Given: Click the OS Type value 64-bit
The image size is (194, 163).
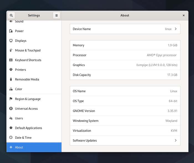Looking at the screenshot, I should pyautogui.click(x=173, y=101).
